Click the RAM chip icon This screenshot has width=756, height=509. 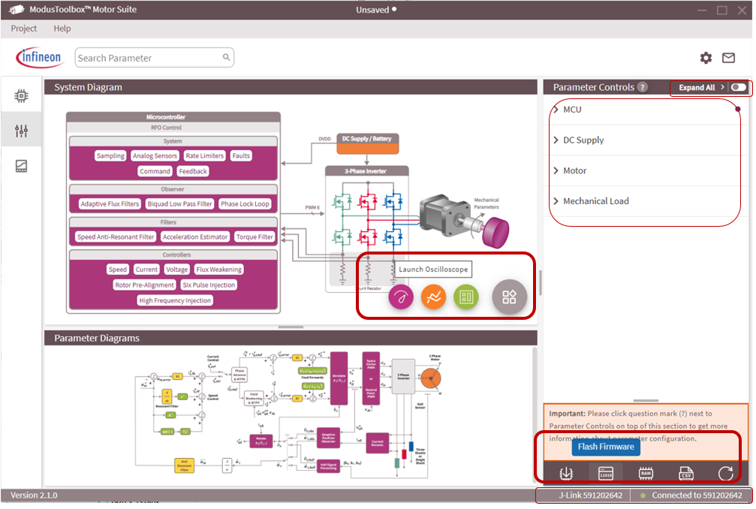point(646,474)
